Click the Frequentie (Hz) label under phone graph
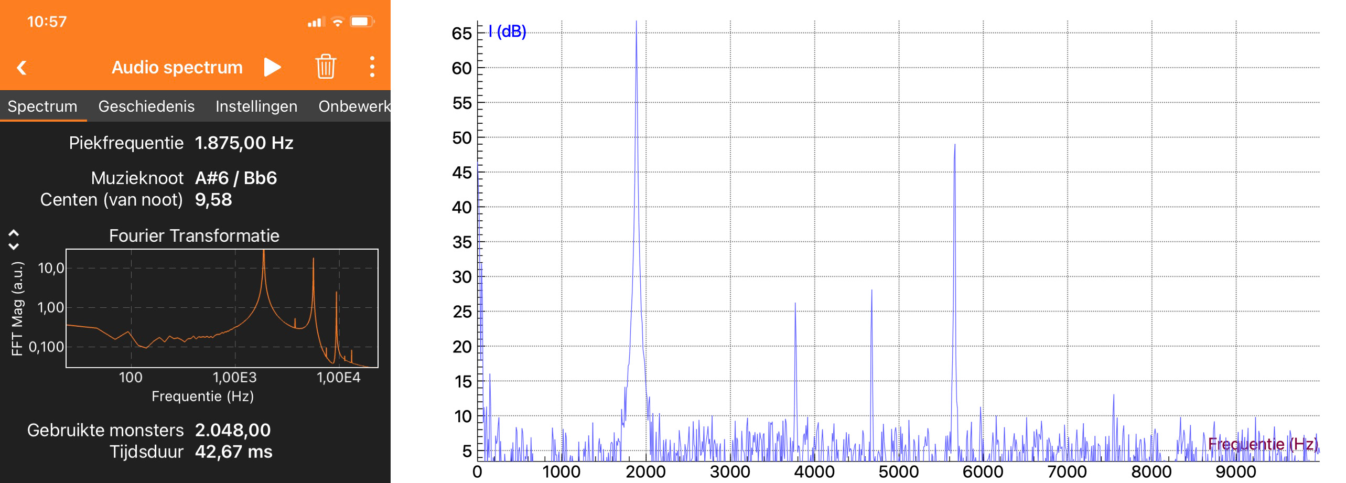The height and width of the screenshot is (483, 1346). pyautogui.click(x=203, y=396)
